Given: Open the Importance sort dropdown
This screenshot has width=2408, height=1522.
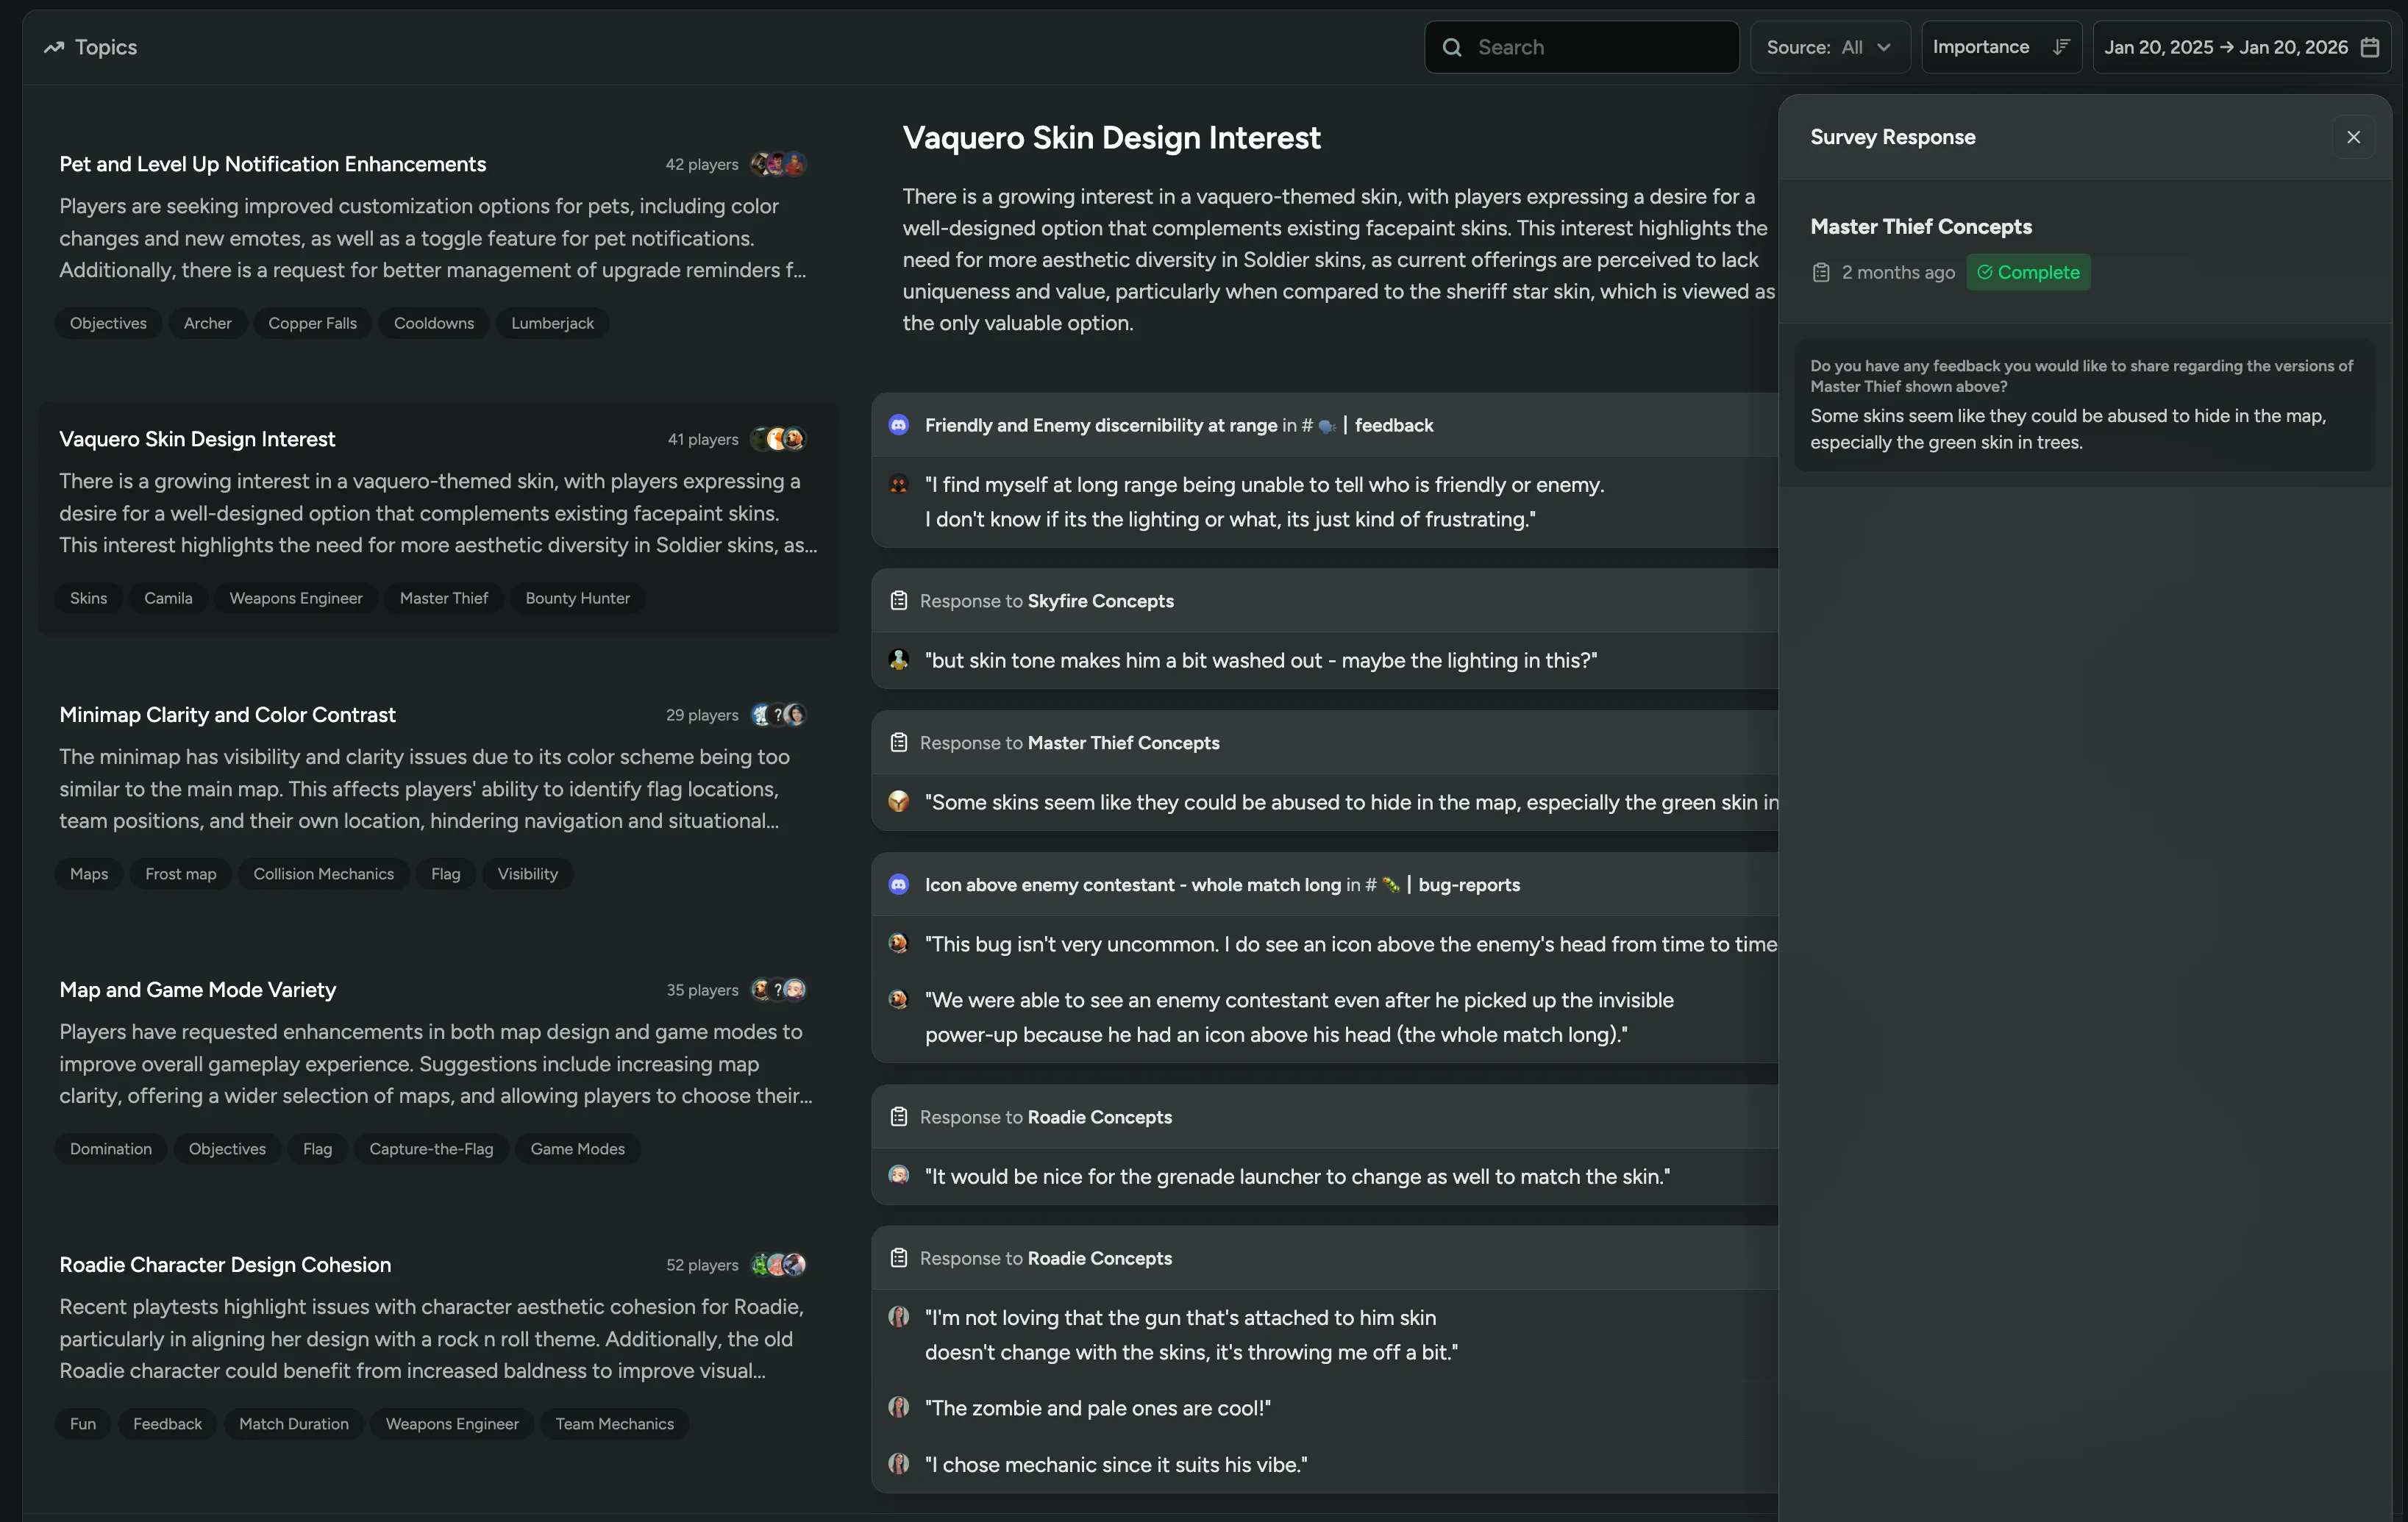Looking at the screenshot, I should pos(1982,47).
